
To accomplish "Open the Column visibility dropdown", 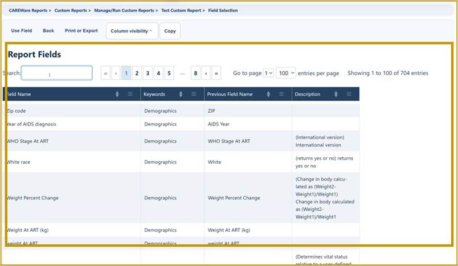I will click(132, 31).
